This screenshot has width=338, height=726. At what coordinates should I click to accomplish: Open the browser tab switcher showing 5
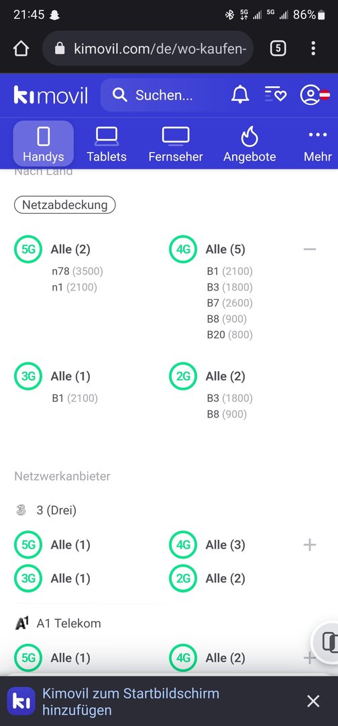(x=278, y=48)
